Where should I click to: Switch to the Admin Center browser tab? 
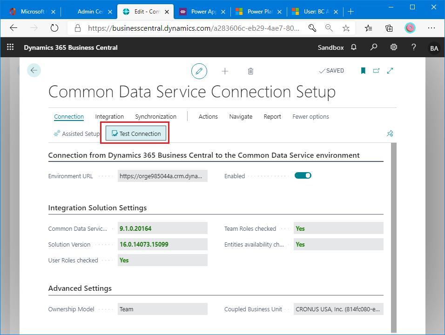pos(90,12)
